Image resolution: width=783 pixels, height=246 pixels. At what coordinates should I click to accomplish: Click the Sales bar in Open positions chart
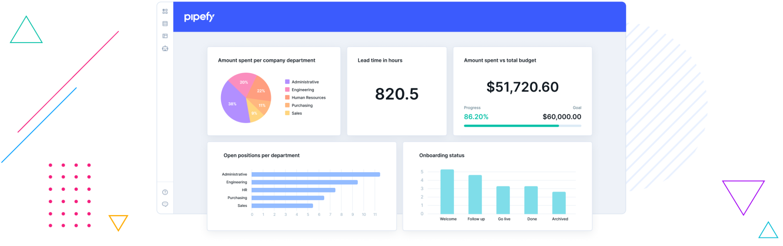(x=282, y=206)
